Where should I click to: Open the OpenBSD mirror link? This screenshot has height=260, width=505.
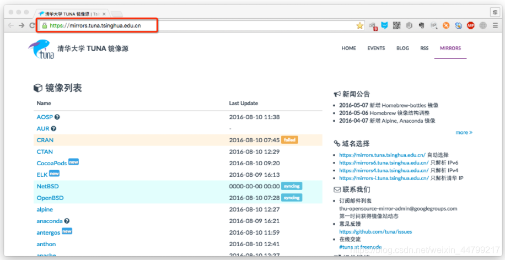(x=50, y=198)
